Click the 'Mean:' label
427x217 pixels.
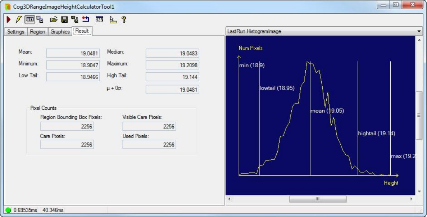pos(25,52)
